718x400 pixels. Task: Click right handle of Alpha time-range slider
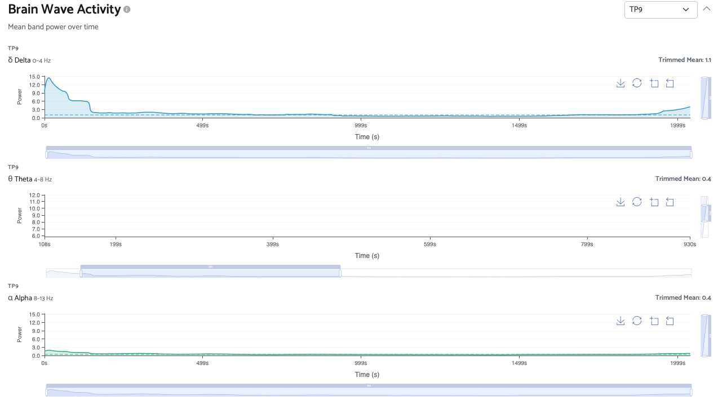pos(691,392)
